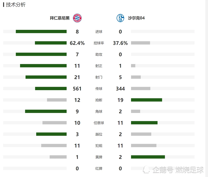Click Schalke's gray 37.6% possession bar
This screenshot has height=177, width=208.
(140, 43)
